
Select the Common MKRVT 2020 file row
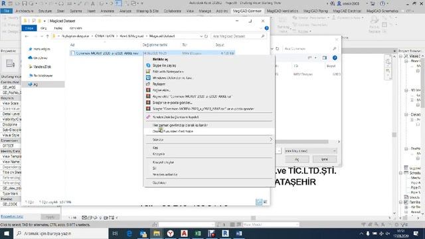[x=152, y=53]
